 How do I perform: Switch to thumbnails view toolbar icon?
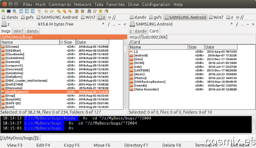pyautogui.click(x=33, y=11)
